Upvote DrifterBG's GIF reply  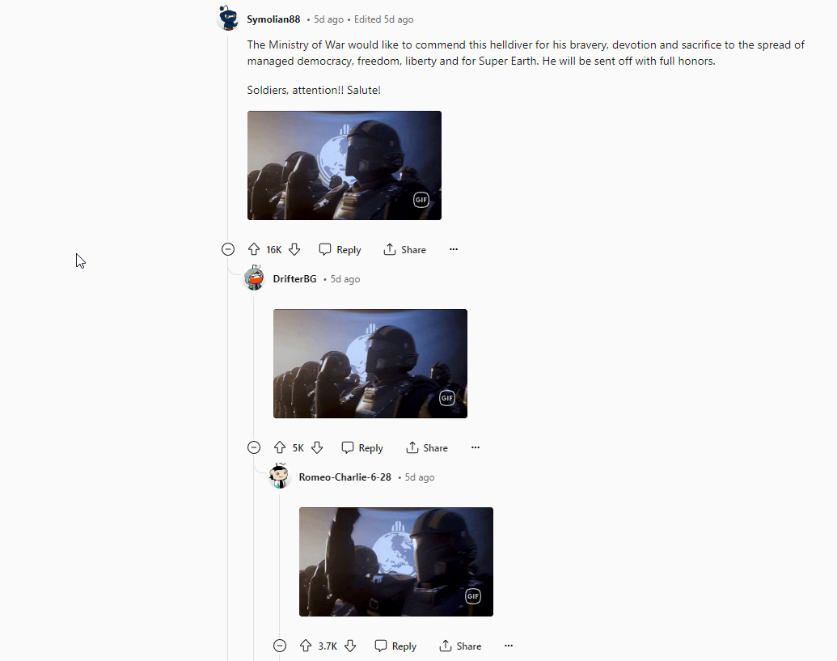280,447
